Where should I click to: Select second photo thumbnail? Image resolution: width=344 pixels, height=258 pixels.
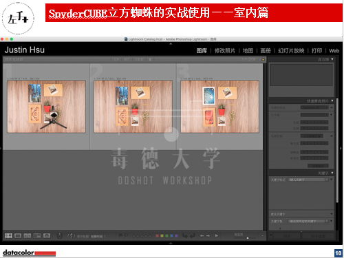pos(133,107)
